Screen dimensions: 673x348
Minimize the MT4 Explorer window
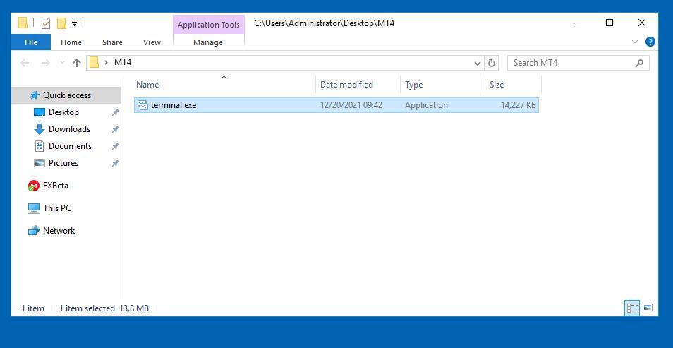(578, 23)
